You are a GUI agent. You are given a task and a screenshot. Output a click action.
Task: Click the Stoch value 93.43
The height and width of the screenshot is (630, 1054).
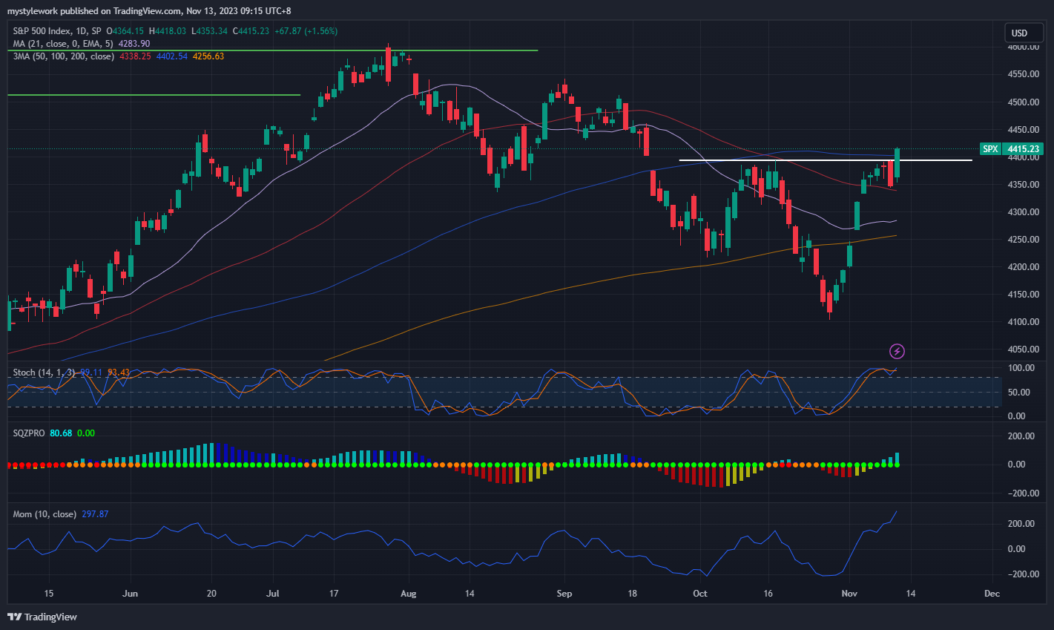[119, 373]
